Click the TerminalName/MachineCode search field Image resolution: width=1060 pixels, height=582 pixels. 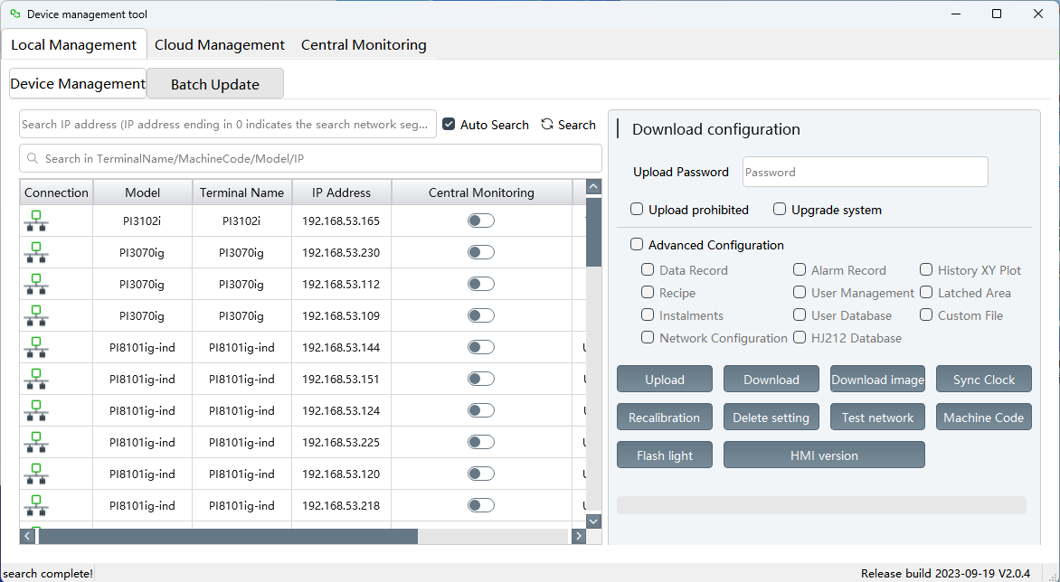coord(310,159)
